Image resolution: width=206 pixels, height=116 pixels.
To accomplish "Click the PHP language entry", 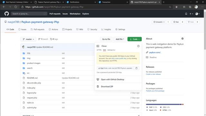I will [x=152, y=107].
